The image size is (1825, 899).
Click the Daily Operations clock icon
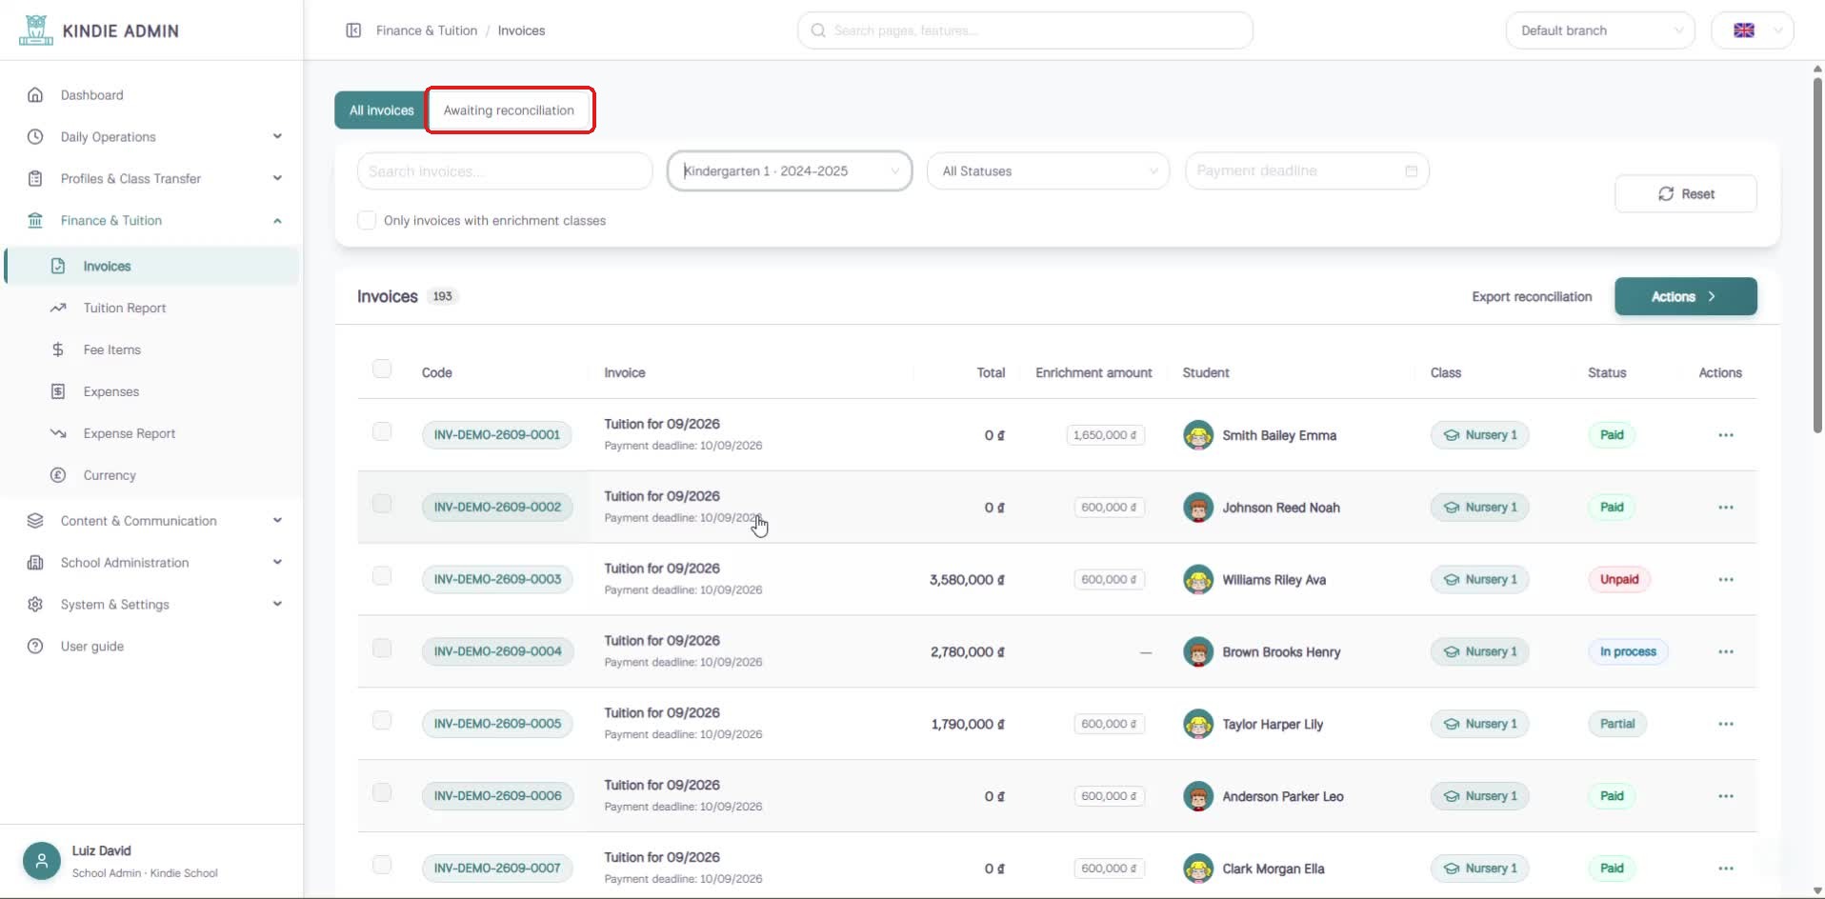(x=35, y=137)
